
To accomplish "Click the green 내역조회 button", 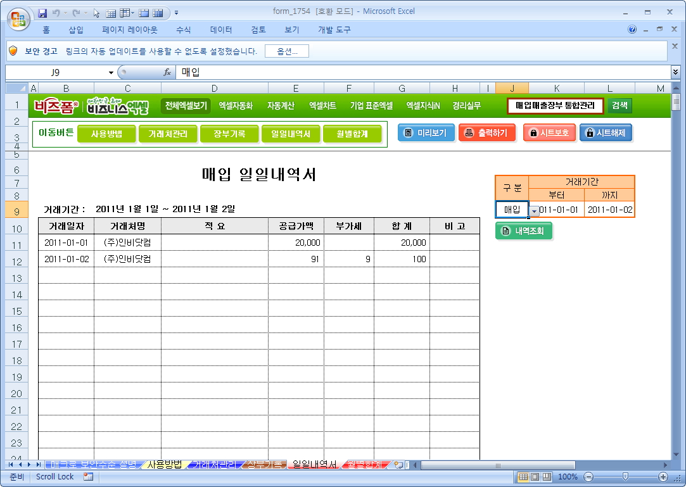I will coord(524,231).
